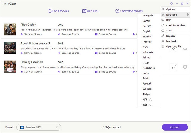Click the Converted Movies label

[131, 11]
